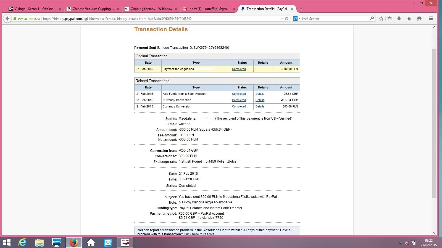Click Completed link in 303.00 PLN row
This screenshot has width=442, height=248.
coord(239,107)
